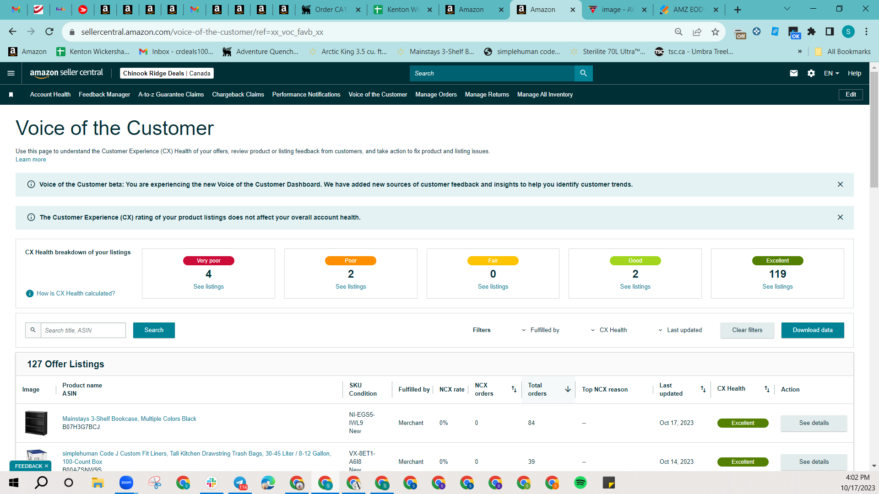
Task: Open Help in the Seller Central header
Action: click(x=854, y=73)
